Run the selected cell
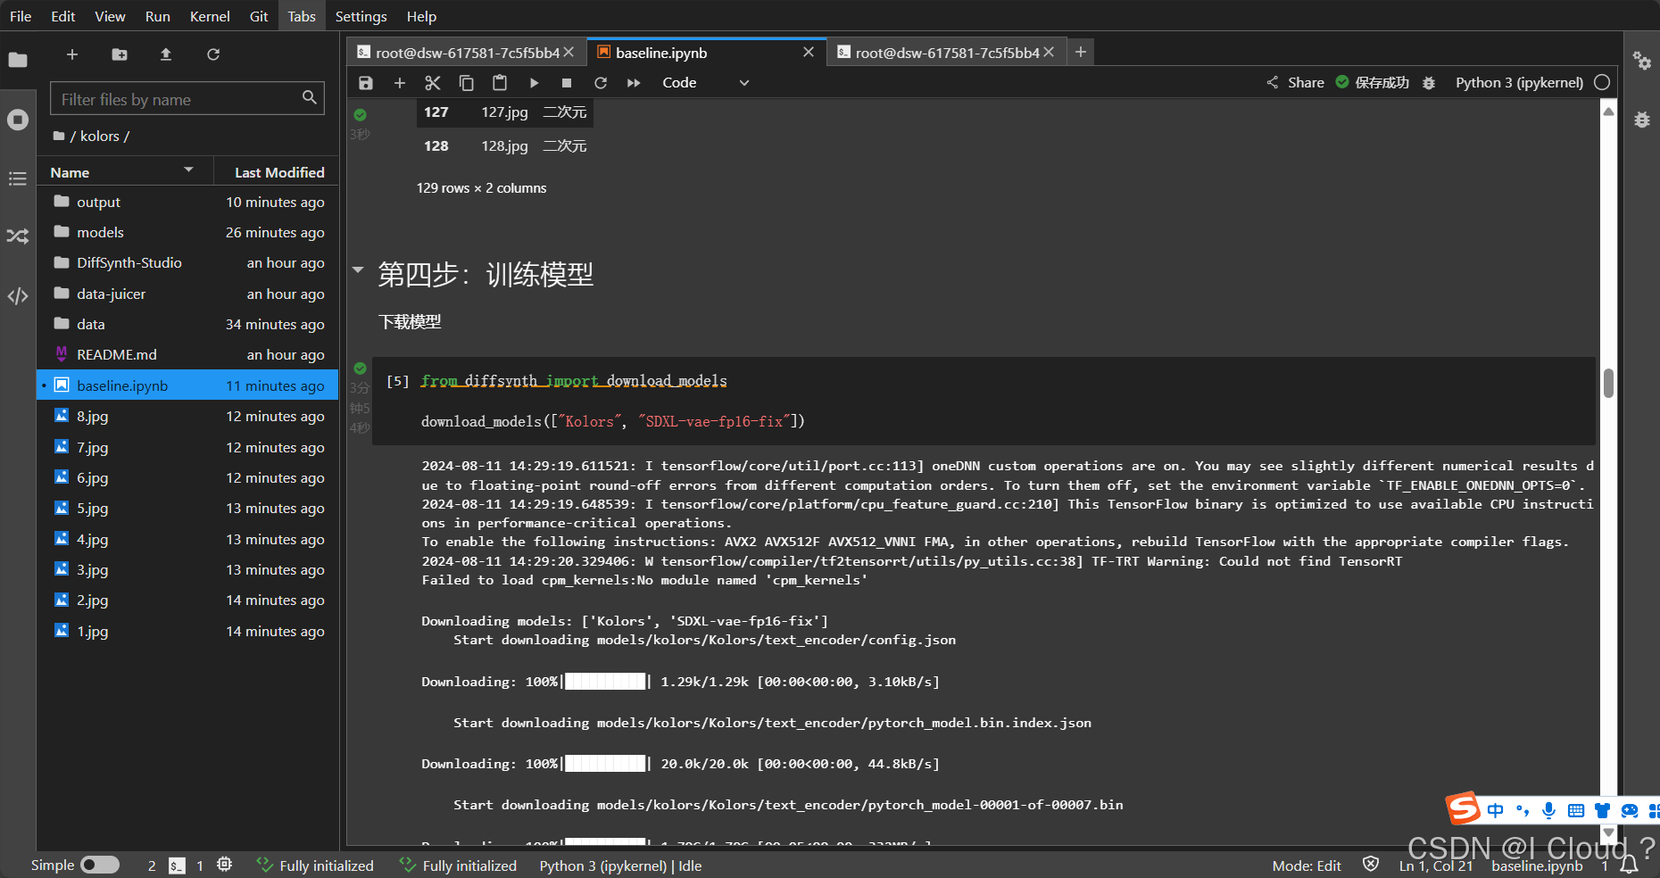 pyautogui.click(x=534, y=82)
